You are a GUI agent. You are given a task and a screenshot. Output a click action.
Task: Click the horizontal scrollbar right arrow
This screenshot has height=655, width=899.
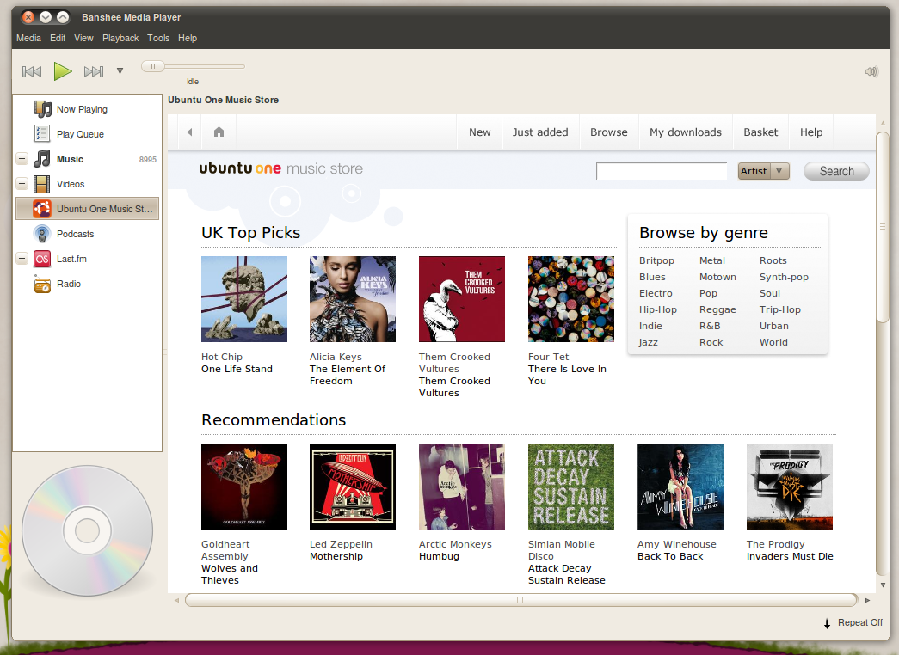(867, 600)
